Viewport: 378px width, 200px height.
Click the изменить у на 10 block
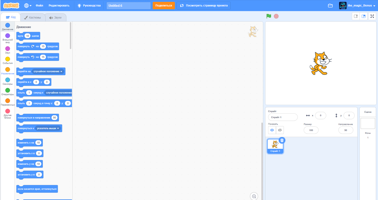pyautogui.click(x=29, y=164)
